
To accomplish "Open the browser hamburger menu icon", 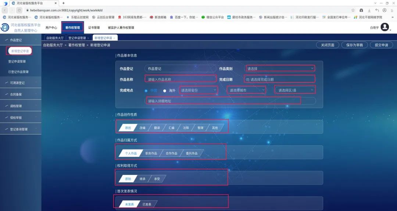I will click(392, 10).
